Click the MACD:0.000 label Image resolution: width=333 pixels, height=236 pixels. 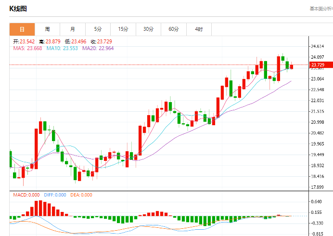tap(26, 195)
